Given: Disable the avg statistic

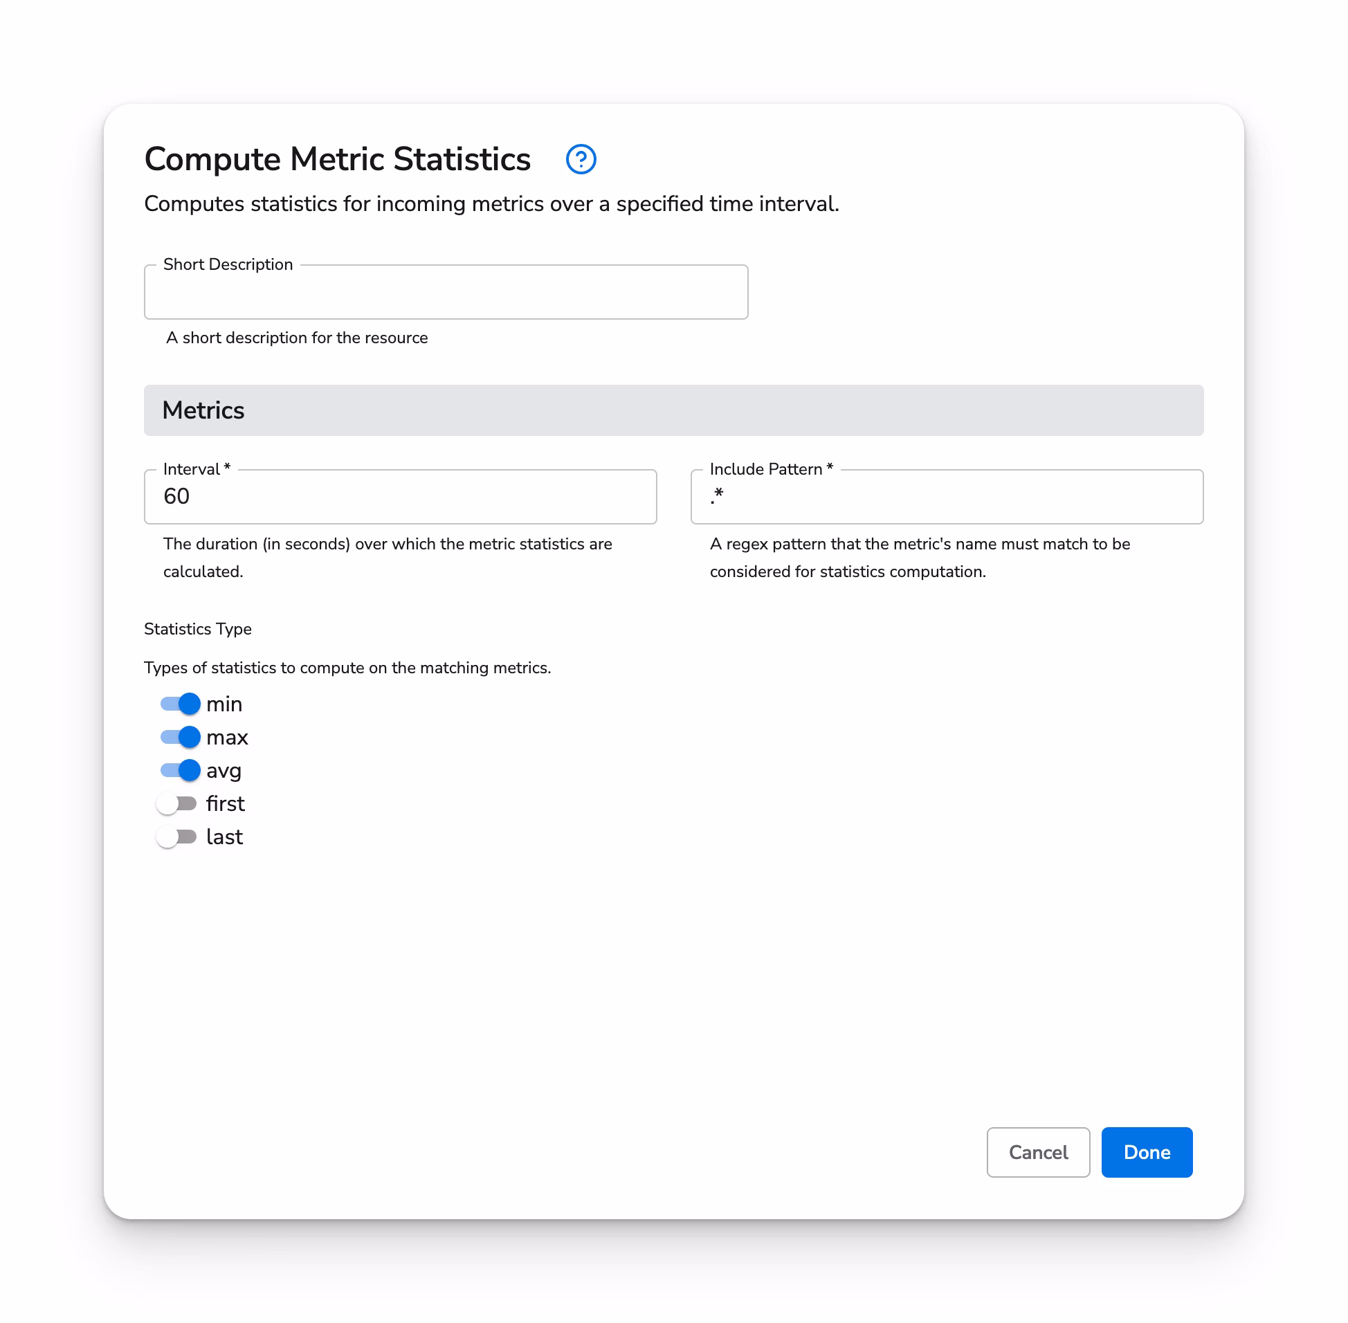Looking at the screenshot, I should point(179,770).
